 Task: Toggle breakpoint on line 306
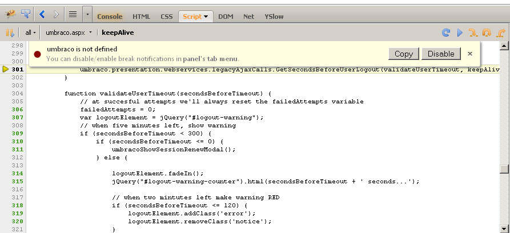point(17,109)
